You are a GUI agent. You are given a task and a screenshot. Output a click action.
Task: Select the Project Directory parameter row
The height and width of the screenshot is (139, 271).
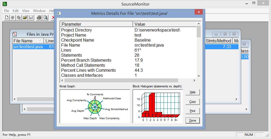tap(76, 30)
